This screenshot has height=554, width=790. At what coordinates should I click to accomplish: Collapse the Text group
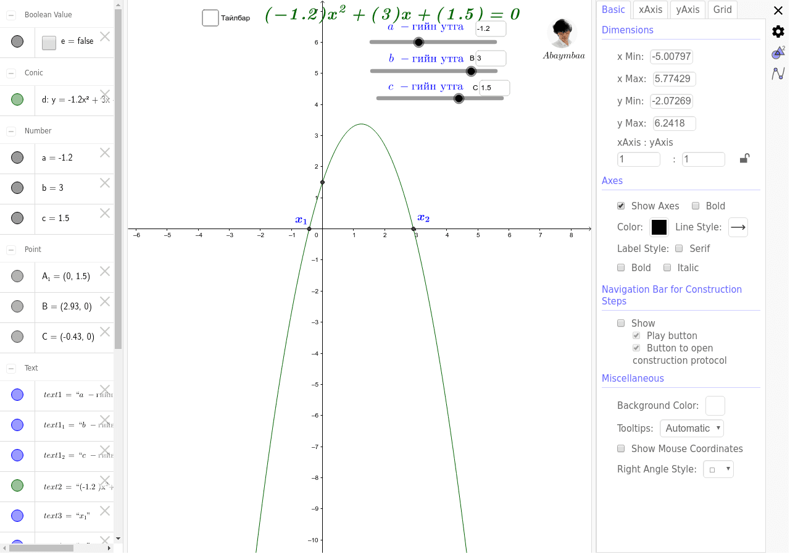[11, 368]
